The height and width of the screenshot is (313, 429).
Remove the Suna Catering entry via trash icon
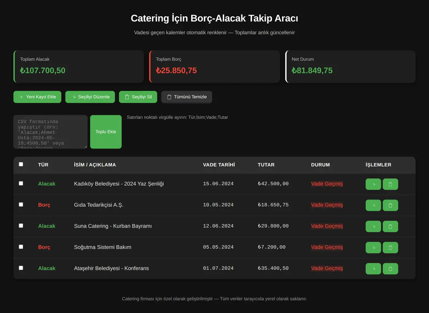(390, 226)
